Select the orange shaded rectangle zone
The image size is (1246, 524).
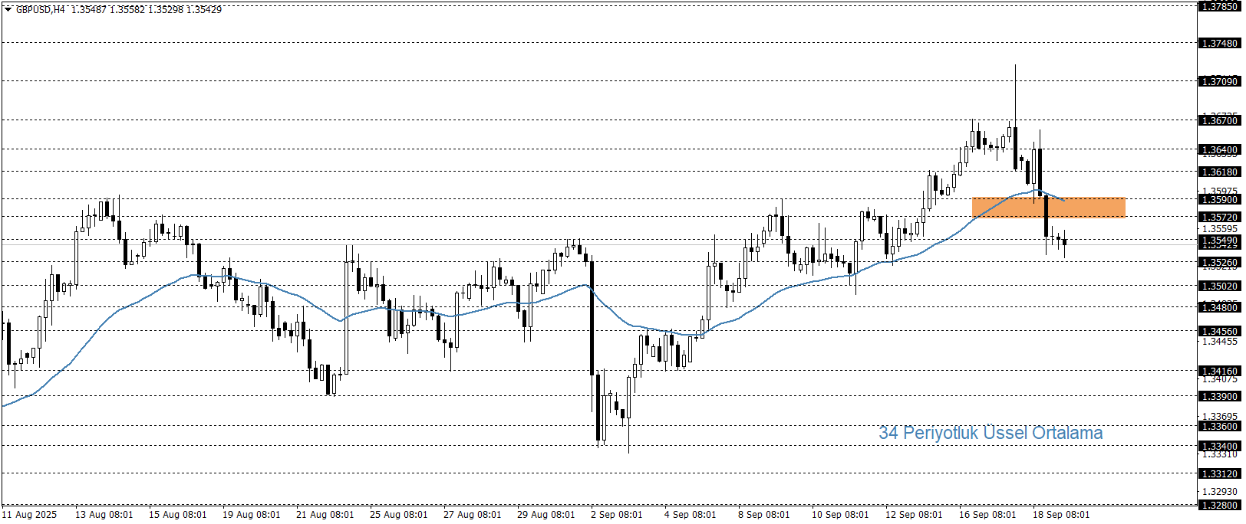click(1048, 208)
